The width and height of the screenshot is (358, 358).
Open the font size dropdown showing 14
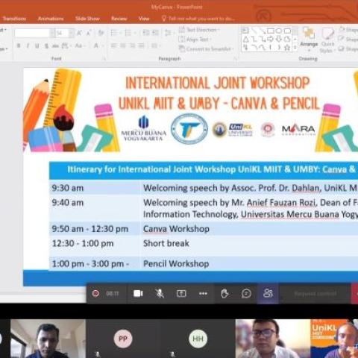(72, 33)
